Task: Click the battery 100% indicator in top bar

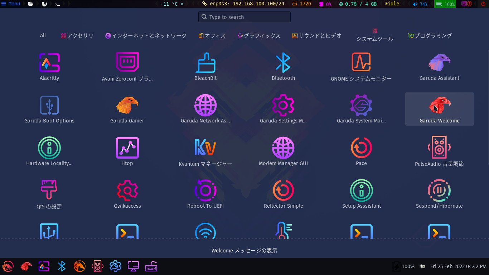Action: click(445, 4)
